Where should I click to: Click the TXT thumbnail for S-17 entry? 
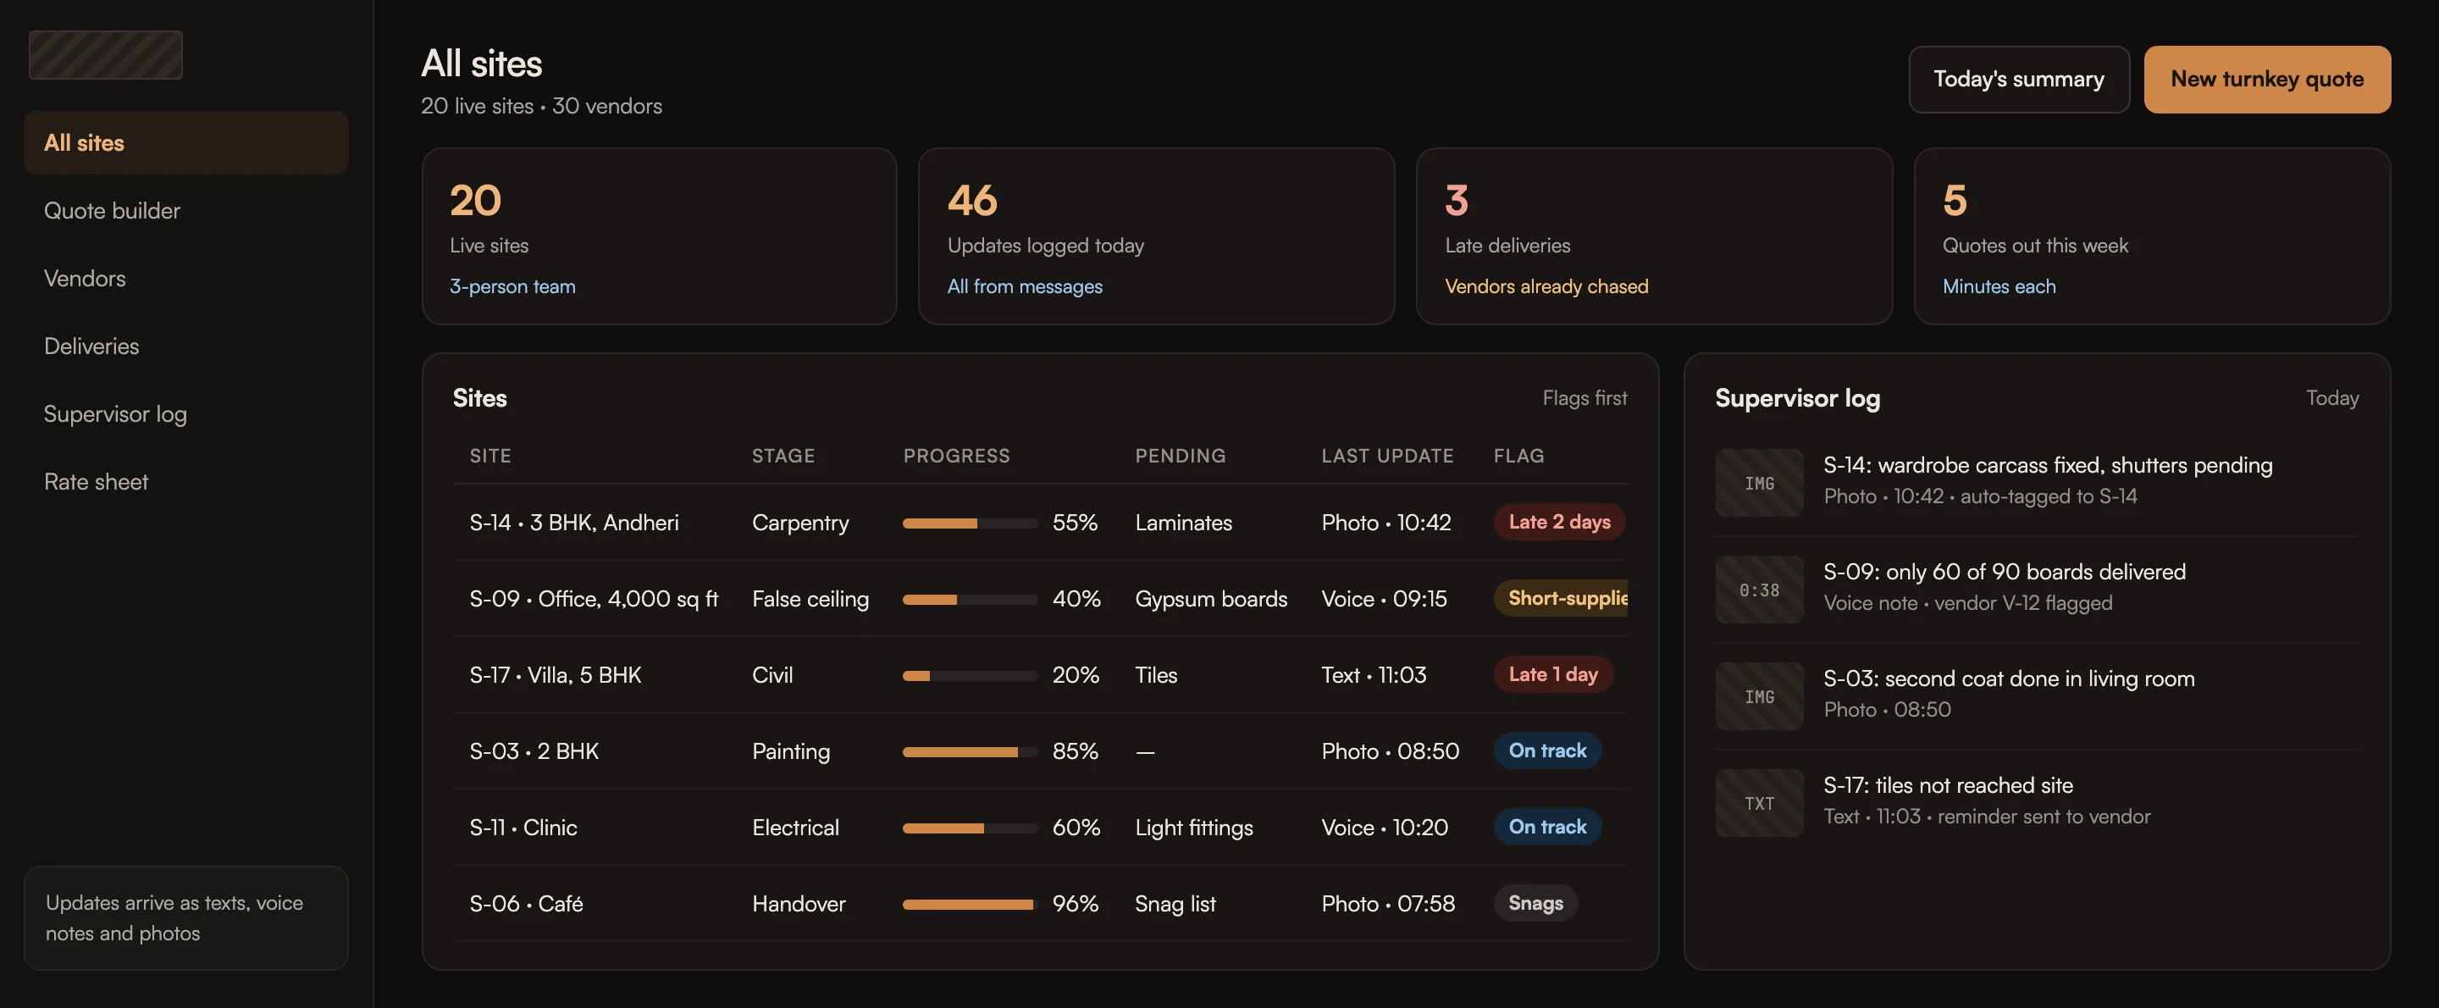pyautogui.click(x=1759, y=803)
